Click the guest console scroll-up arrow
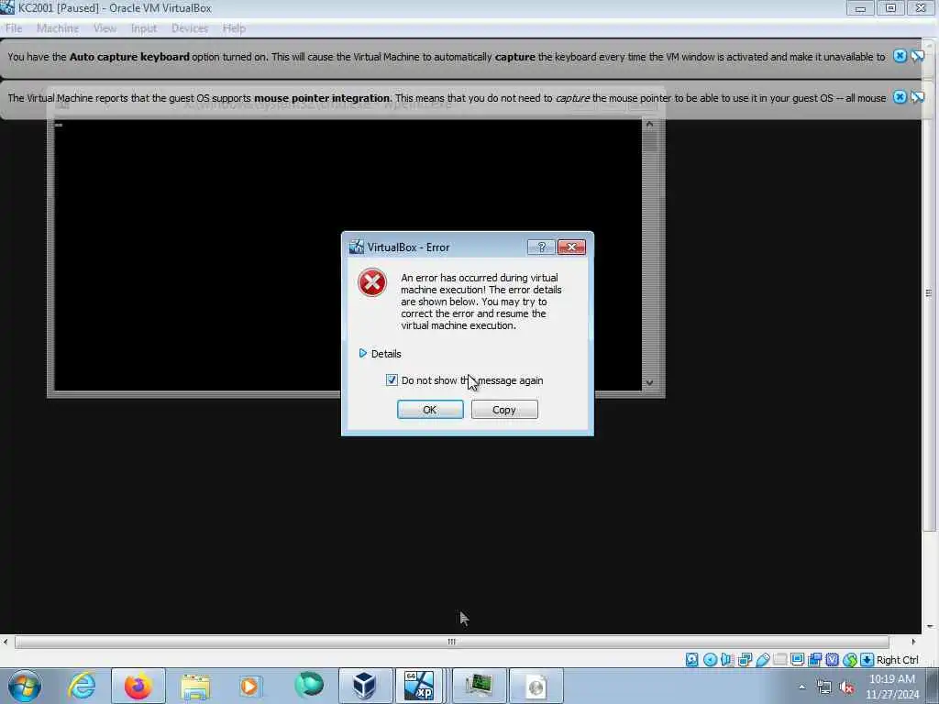 [x=649, y=125]
